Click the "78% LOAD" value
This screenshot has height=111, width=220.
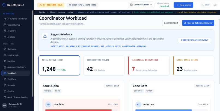[x=203, y=104]
